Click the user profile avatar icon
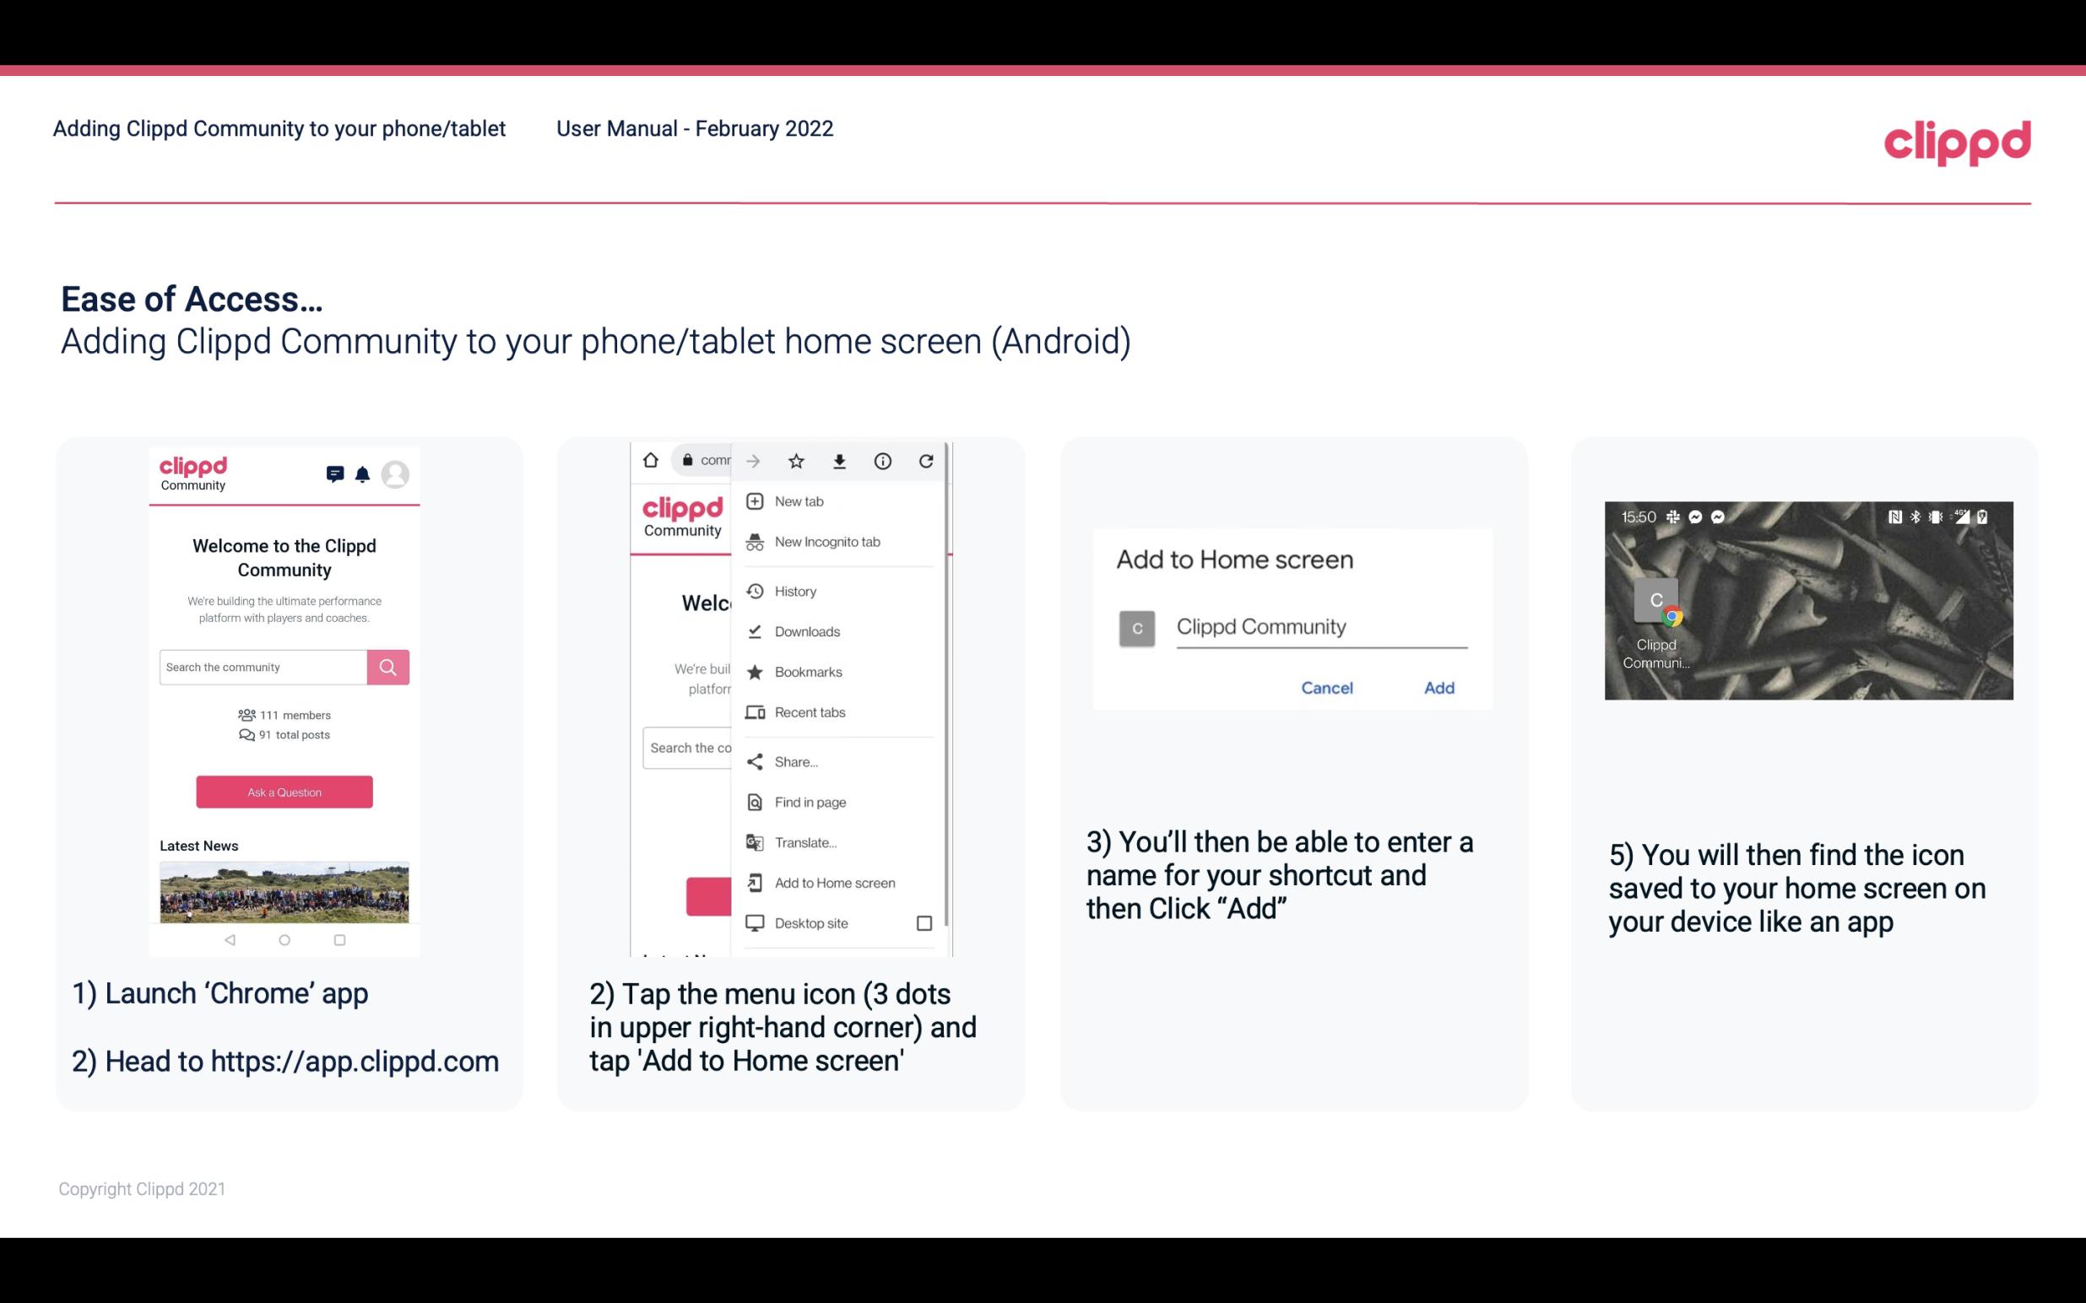 [395, 474]
